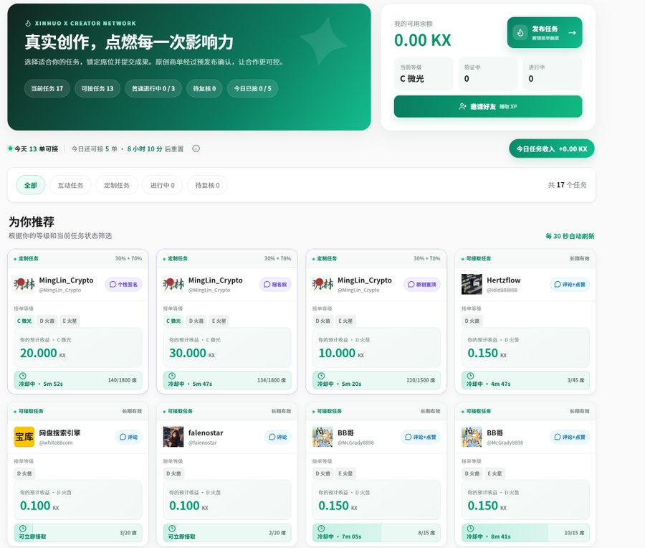645x548 pixels.
Task: Click the 当前等级 C 微光 stat box
Action: coord(424,74)
